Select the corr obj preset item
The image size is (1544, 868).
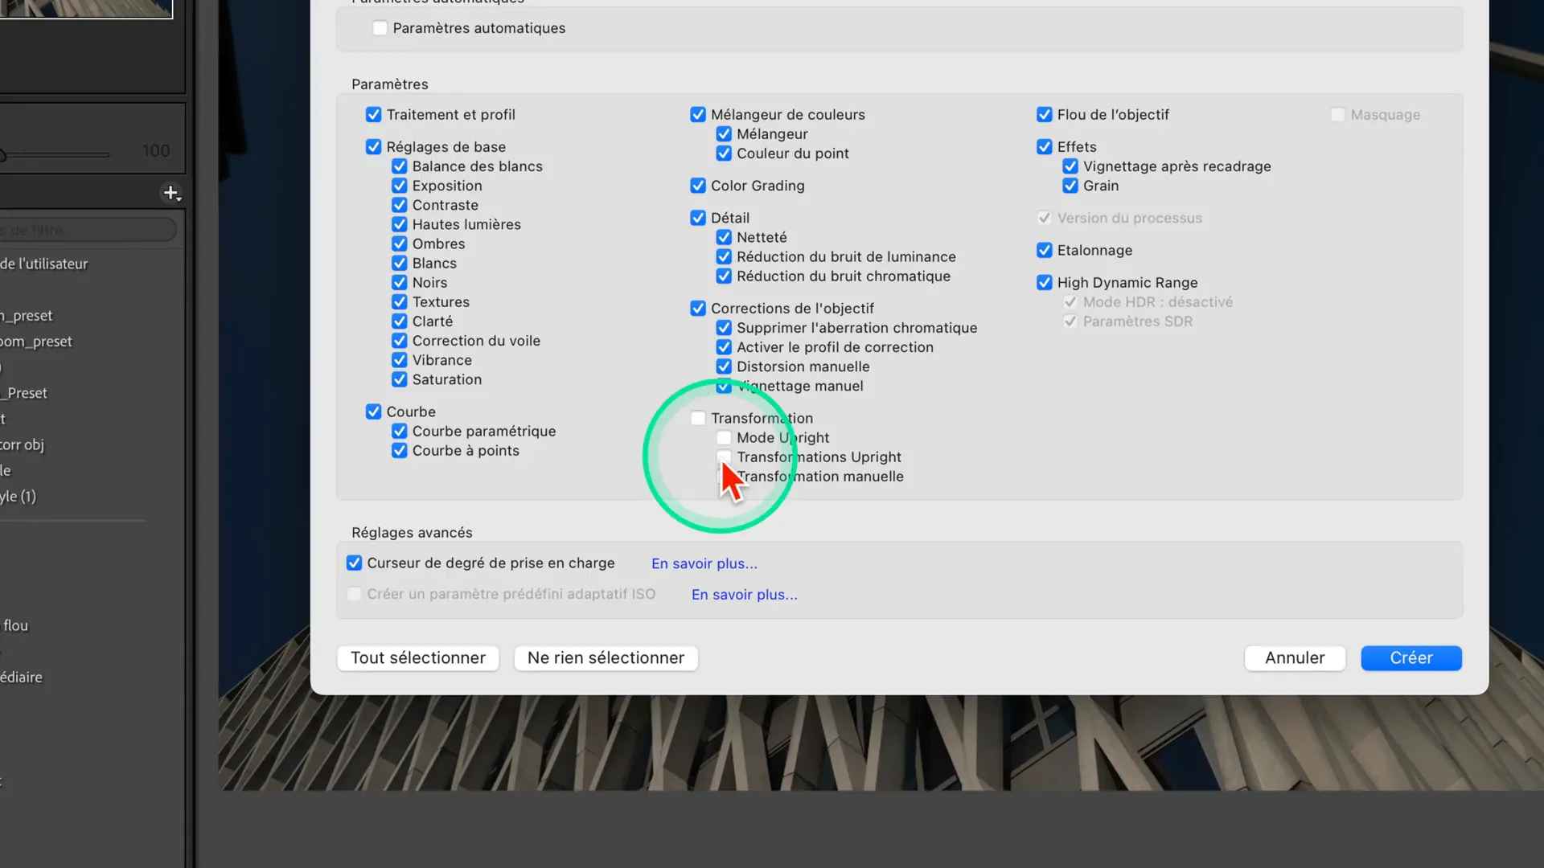pyautogui.click(x=23, y=445)
